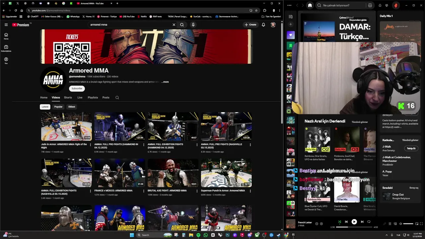
Task: Open options for Superman Punch in Armor video
Action: (250, 191)
